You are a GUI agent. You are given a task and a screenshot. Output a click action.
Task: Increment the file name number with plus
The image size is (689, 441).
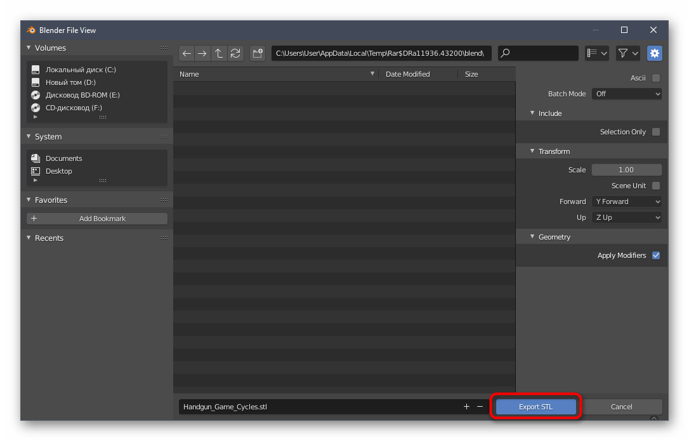(466, 407)
